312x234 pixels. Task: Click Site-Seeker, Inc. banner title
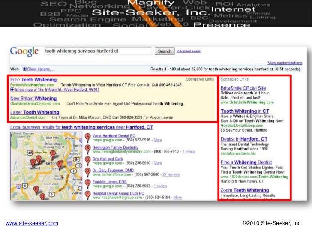pos(151,12)
